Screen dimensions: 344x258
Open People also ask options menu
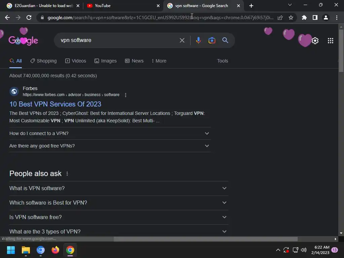67,174
